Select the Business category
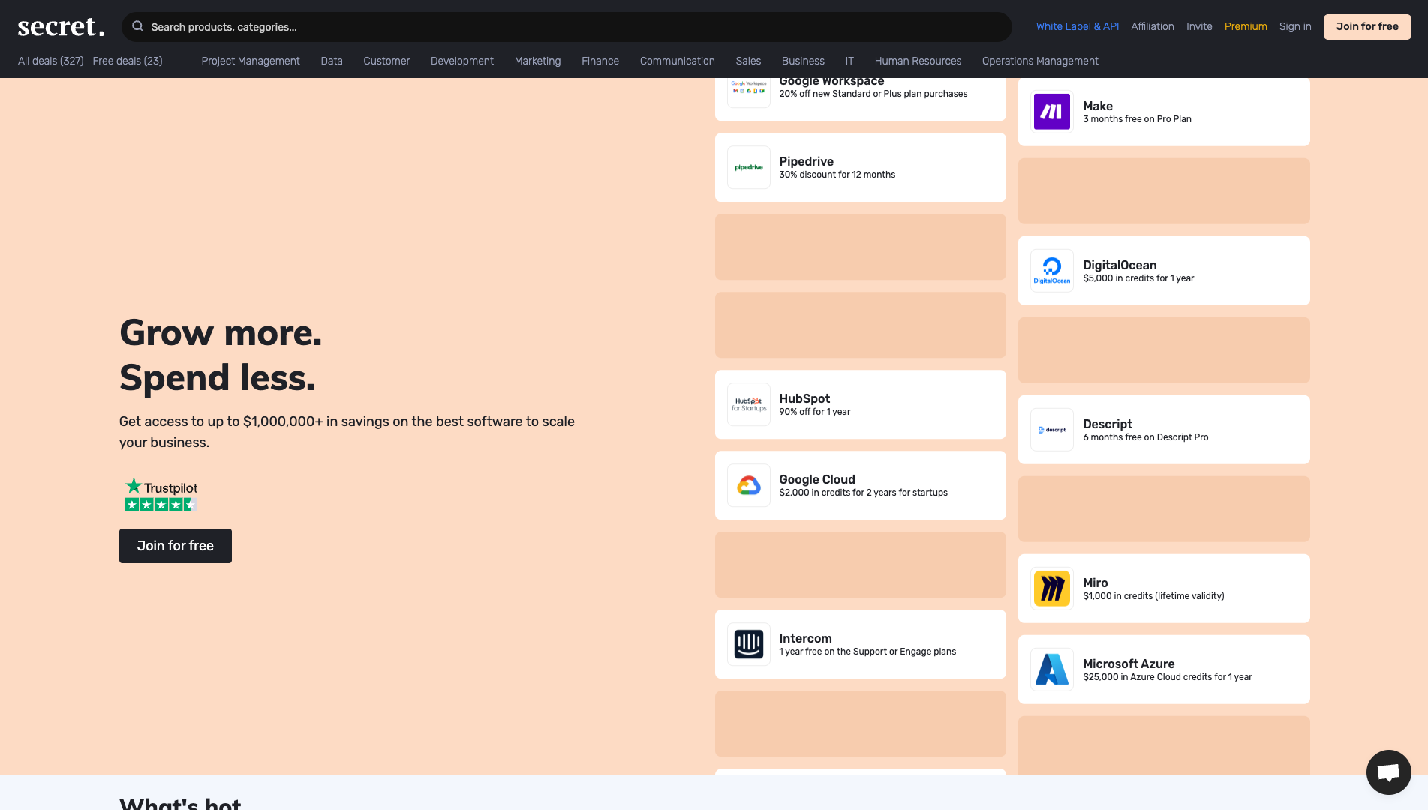This screenshot has width=1428, height=810. (802, 61)
